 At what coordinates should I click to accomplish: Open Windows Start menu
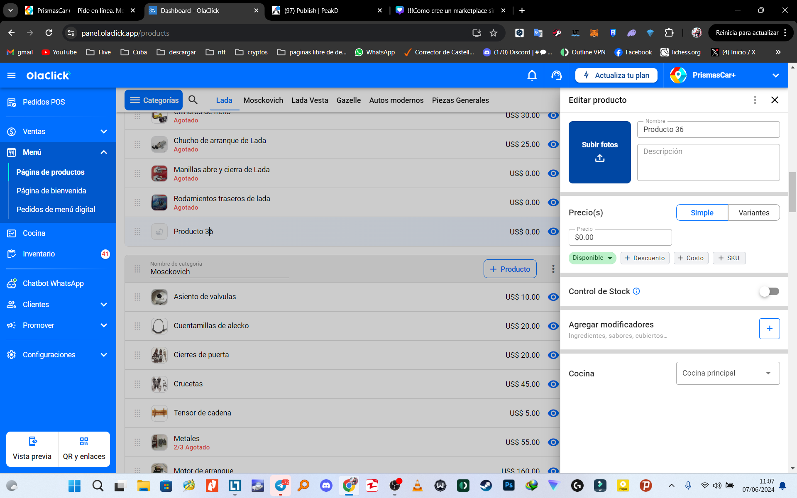click(x=75, y=485)
